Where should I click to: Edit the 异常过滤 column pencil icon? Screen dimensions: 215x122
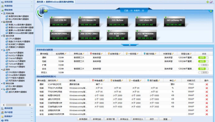pos(83,54)
